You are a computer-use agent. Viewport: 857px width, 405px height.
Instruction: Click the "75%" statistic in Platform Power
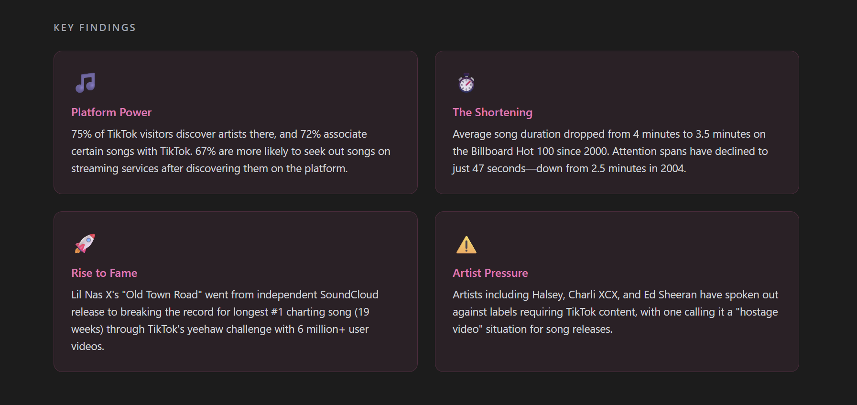click(81, 134)
